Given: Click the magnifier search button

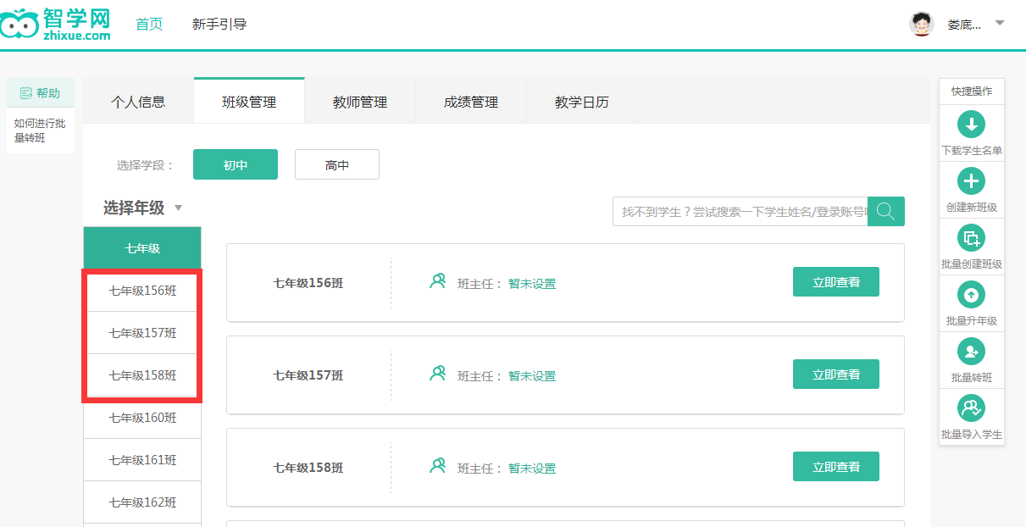Looking at the screenshot, I should (886, 212).
